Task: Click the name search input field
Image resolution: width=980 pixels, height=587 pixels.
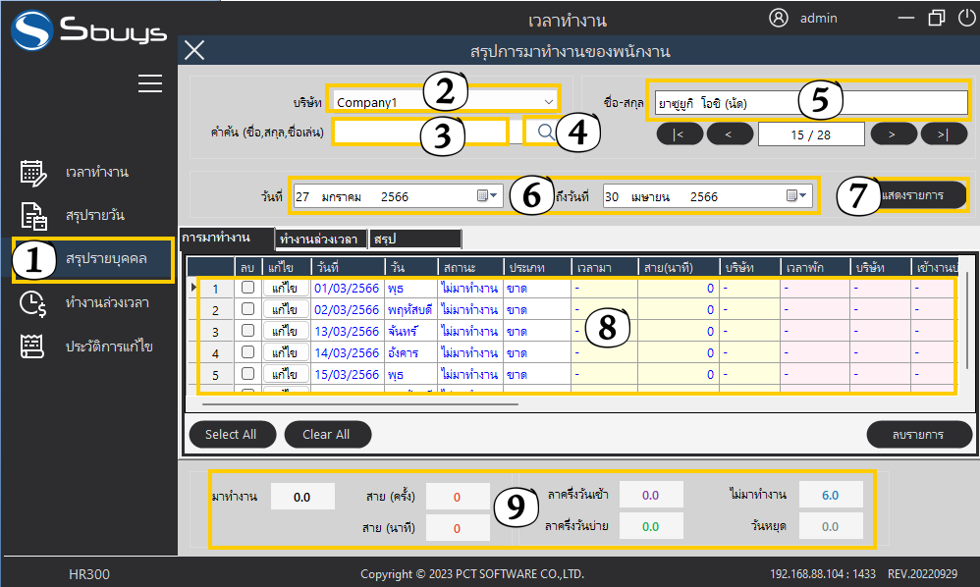Action: click(x=420, y=131)
